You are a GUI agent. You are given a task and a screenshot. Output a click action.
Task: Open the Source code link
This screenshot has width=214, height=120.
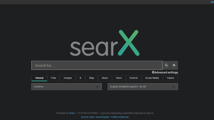click(87, 117)
